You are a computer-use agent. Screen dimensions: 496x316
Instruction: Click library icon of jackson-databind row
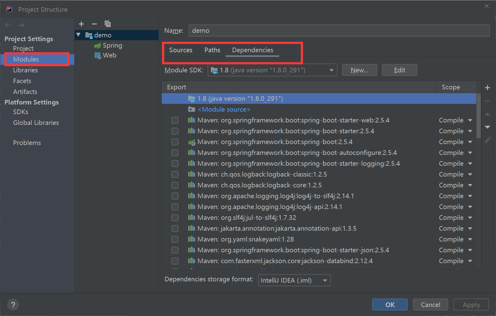192,261
